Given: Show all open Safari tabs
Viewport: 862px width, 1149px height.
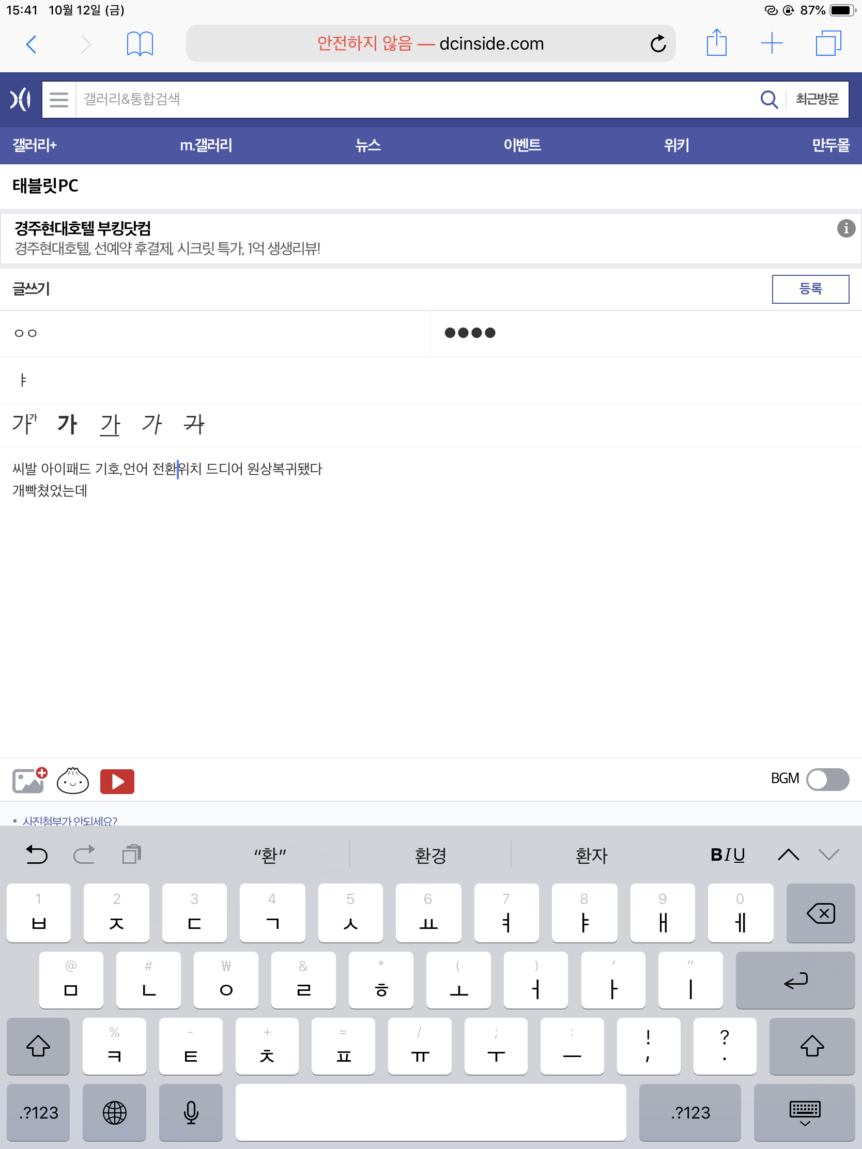Looking at the screenshot, I should tap(828, 43).
